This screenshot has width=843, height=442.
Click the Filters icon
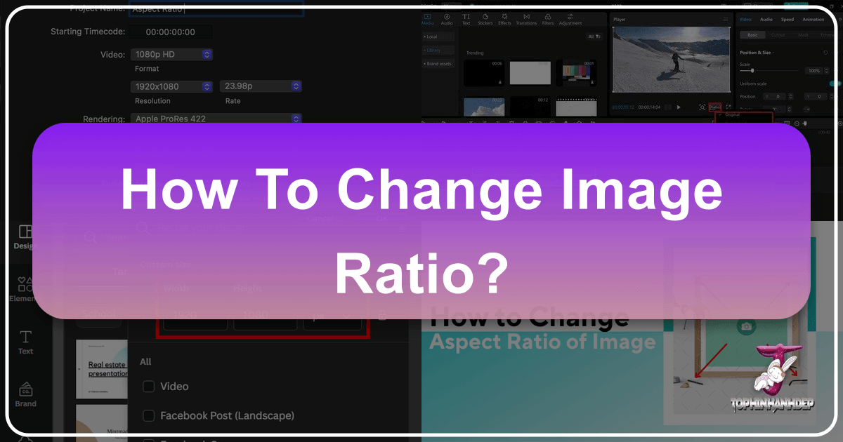(547, 20)
